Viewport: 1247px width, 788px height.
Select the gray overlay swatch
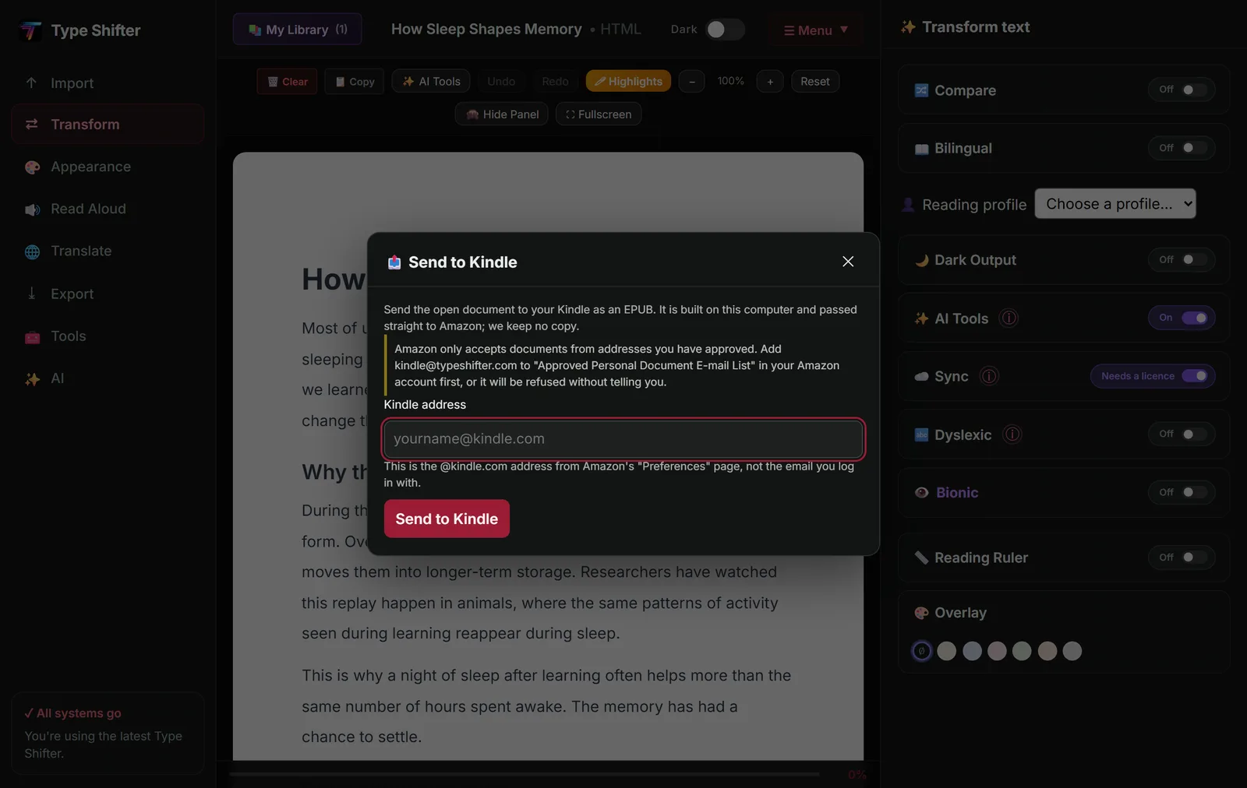pyautogui.click(x=1072, y=651)
